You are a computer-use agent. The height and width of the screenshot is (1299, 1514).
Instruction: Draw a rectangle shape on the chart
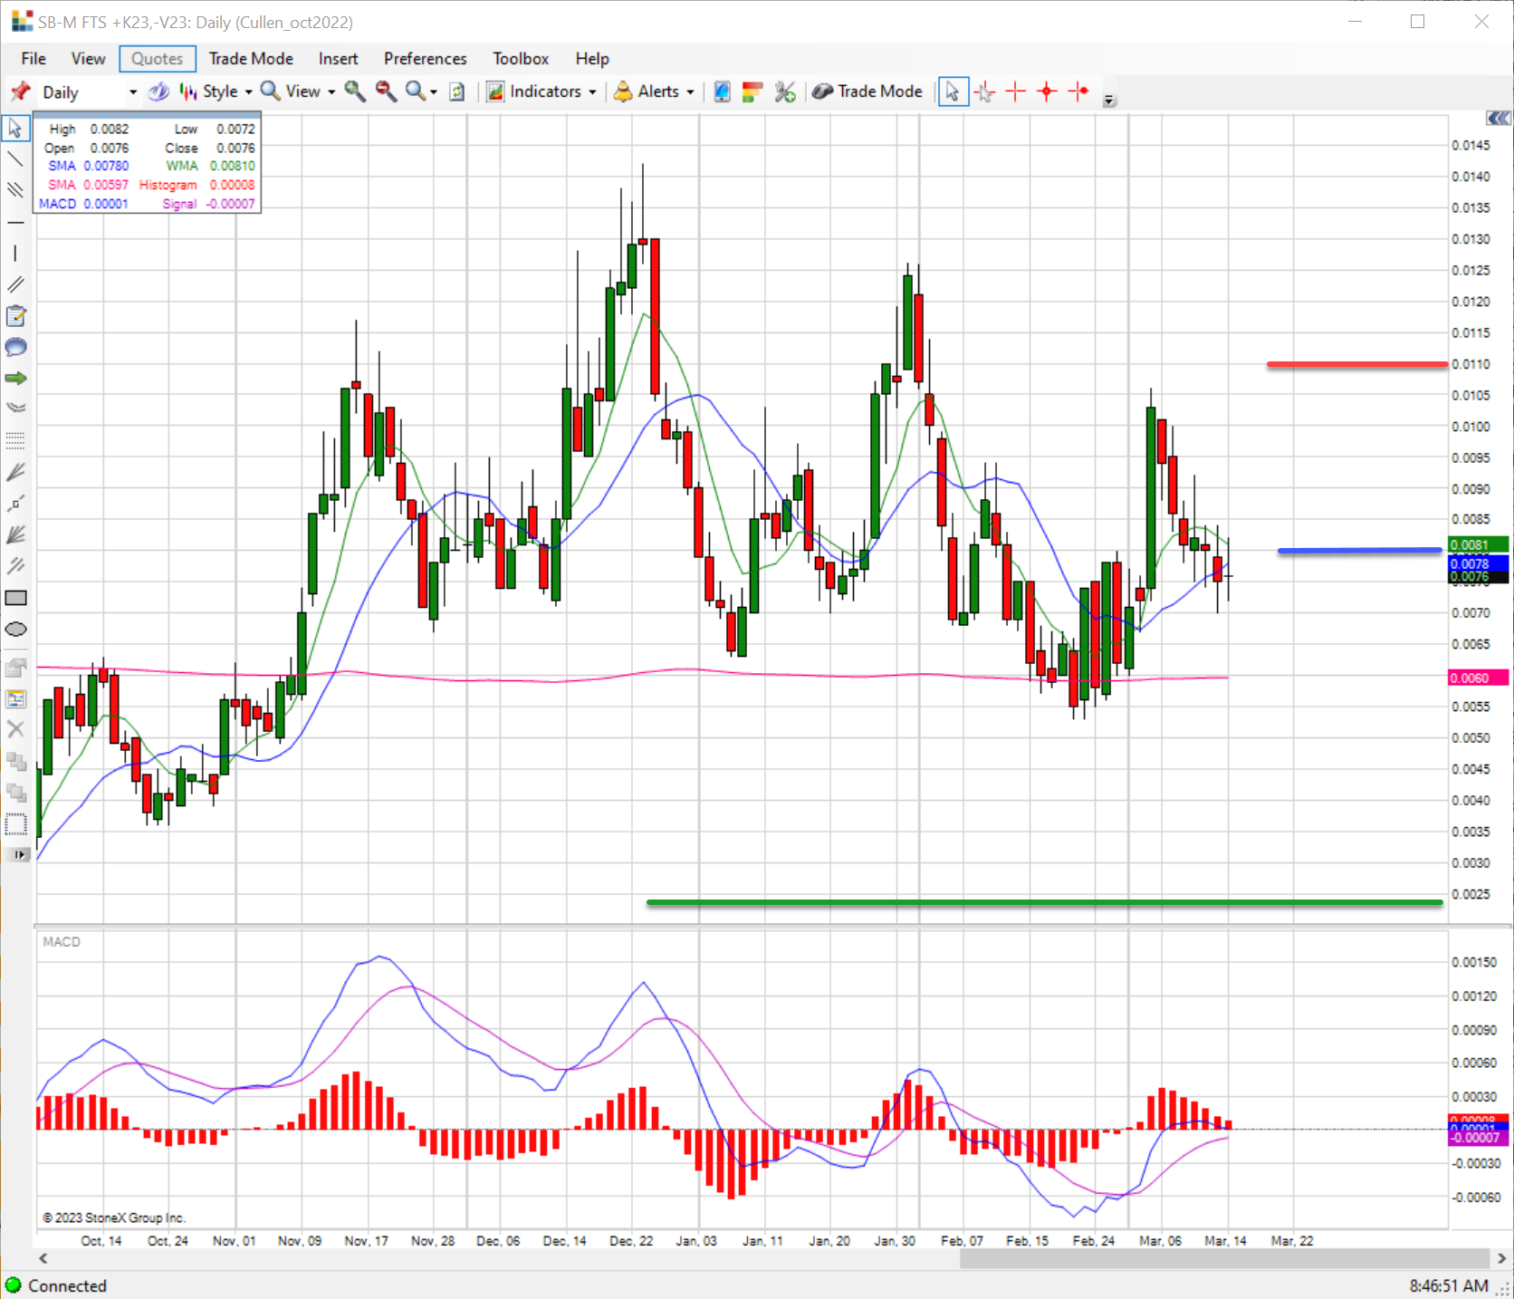[x=15, y=598]
